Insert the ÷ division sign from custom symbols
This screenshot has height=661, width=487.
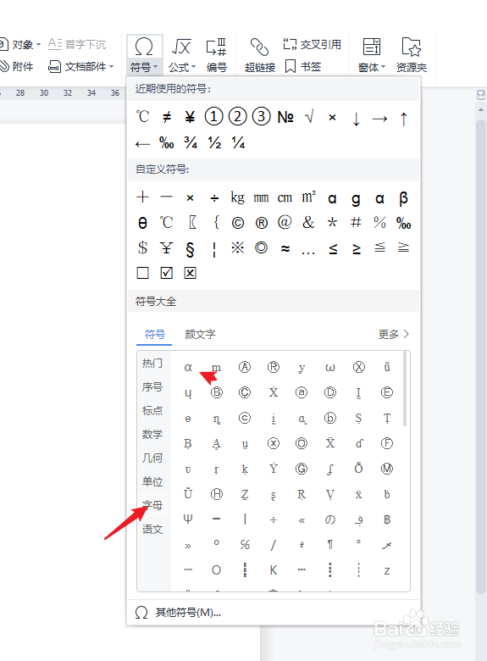point(214,197)
